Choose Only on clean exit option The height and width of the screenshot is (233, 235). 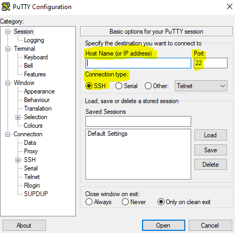coord(161,202)
